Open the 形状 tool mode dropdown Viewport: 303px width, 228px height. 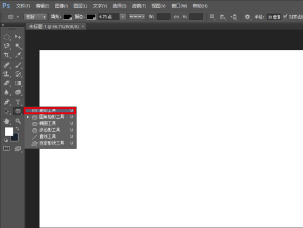pyautogui.click(x=36, y=17)
